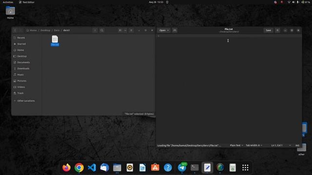Open the clock and calendar in top bar
The image size is (312, 175).
[x=156, y=2]
